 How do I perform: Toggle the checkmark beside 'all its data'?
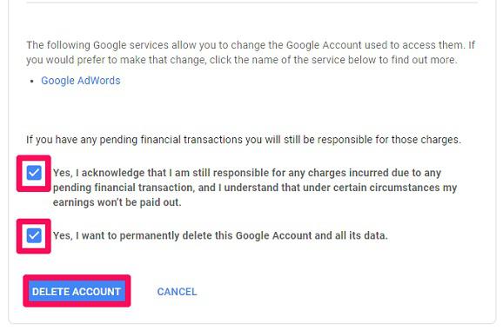click(x=34, y=236)
